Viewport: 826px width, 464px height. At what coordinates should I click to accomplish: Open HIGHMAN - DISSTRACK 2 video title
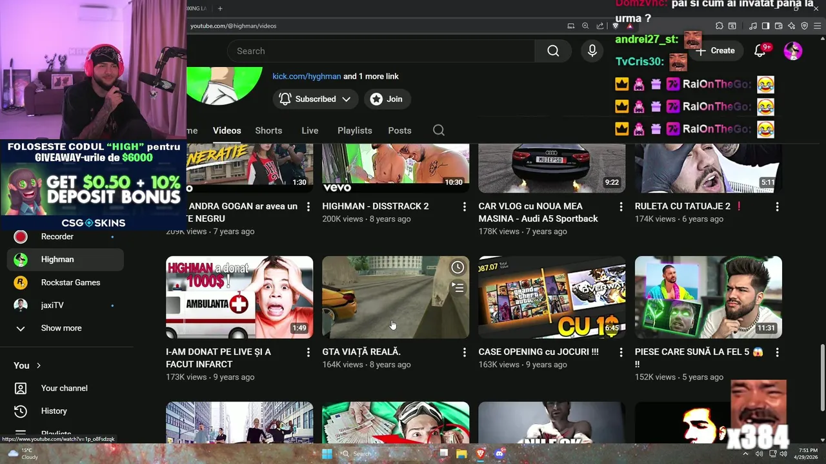pyautogui.click(x=376, y=206)
